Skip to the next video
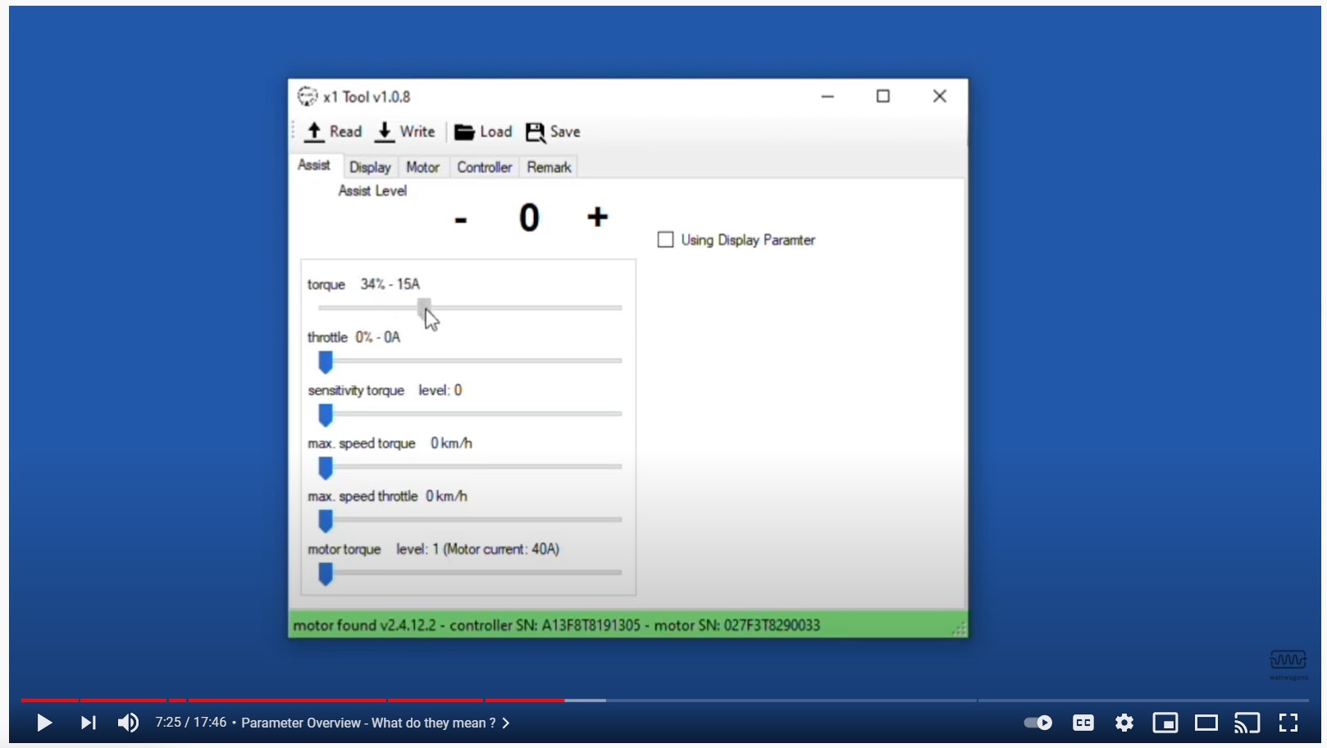The height and width of the screenshot is (748, 1327). (x=88, y=723)
